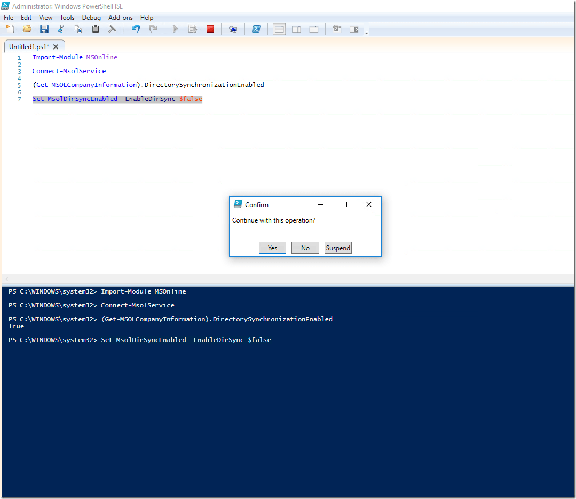The width and height of the screenshot is (576, 499).
Task: Undo the last edit with the Undo arrow
Action: tap(136, 29)
